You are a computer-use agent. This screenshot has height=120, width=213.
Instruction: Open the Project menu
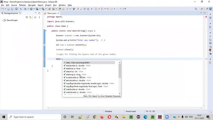click(x=48, y=5)
